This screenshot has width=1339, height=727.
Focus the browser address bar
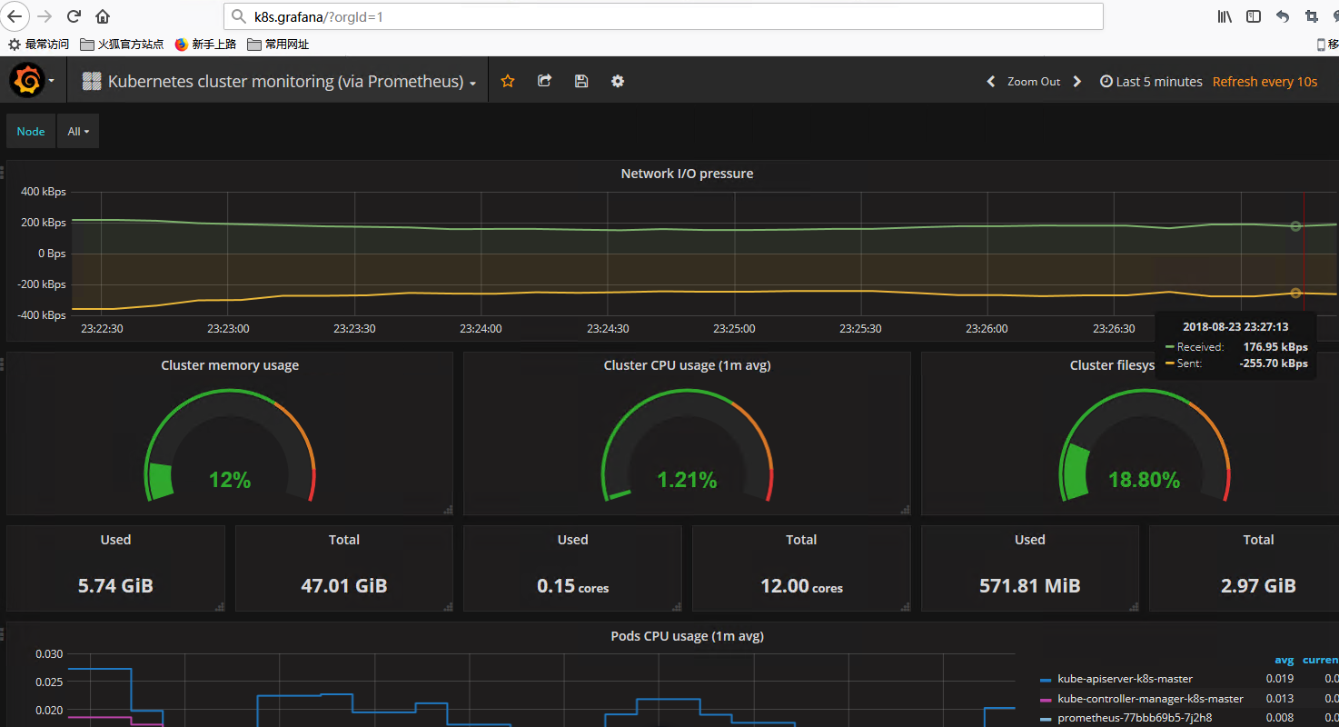point(663,16)
